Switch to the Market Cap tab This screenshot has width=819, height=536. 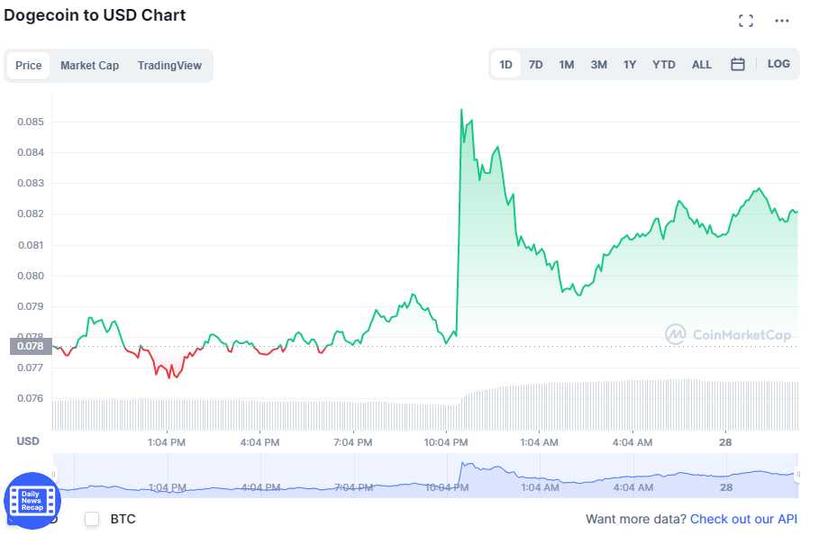pyautogui.click(x=89, y=66)
